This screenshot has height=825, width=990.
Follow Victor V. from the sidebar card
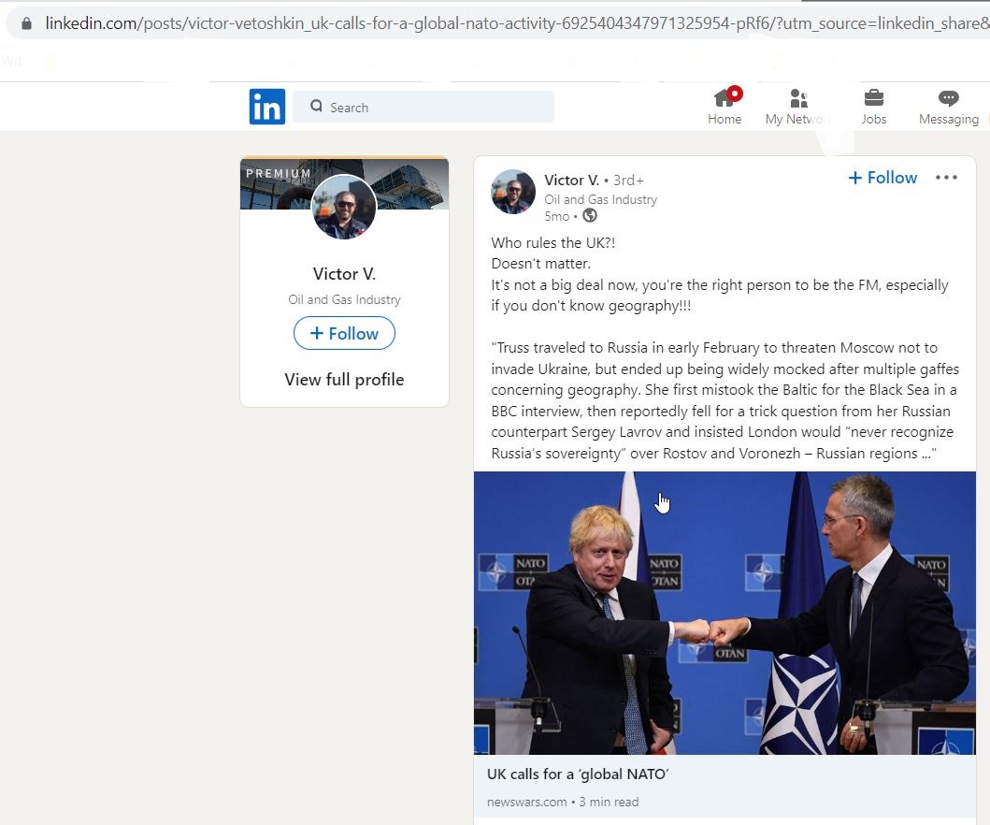tap(344, 334)
